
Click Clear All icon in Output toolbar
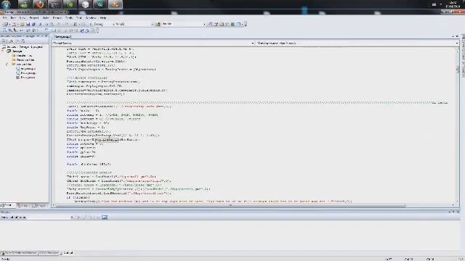(97, 217)
